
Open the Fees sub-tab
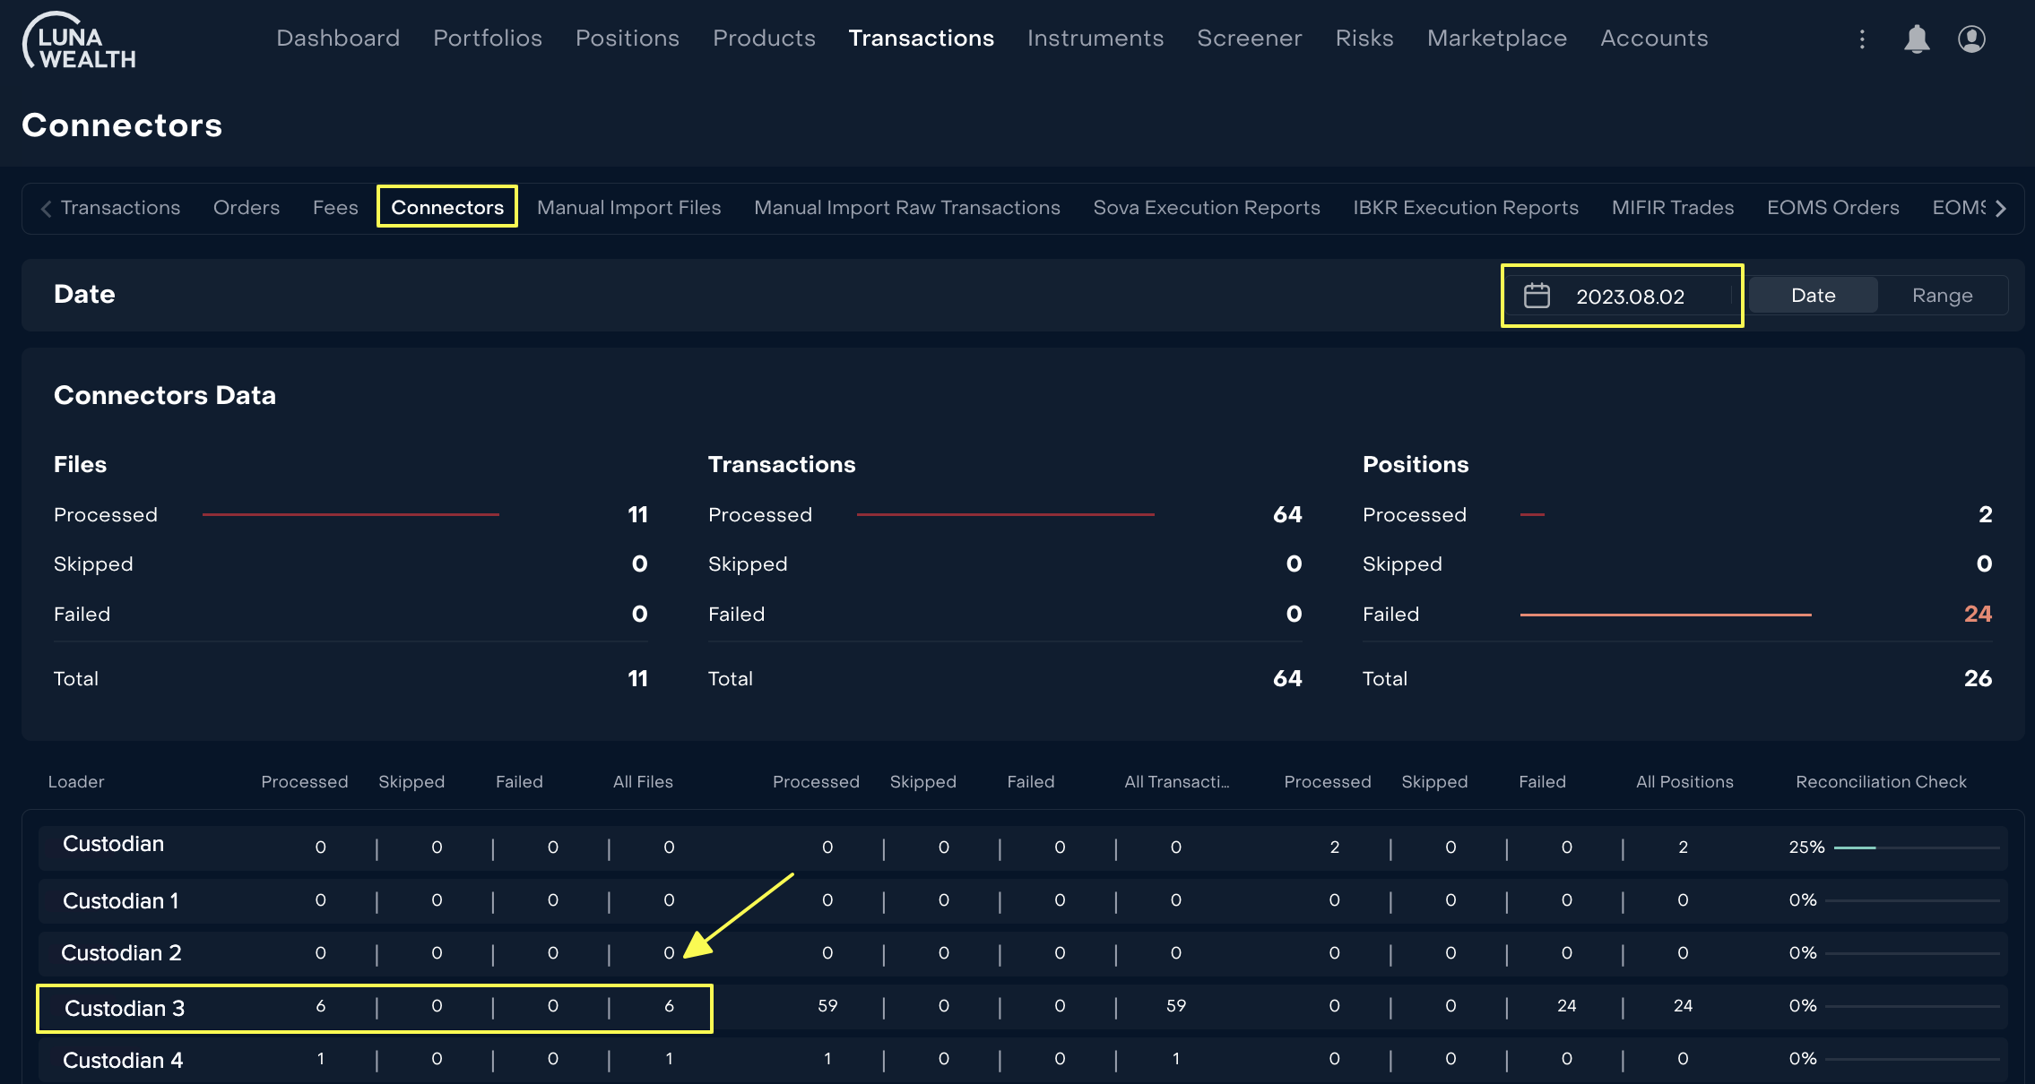click(x=335, y=208)
